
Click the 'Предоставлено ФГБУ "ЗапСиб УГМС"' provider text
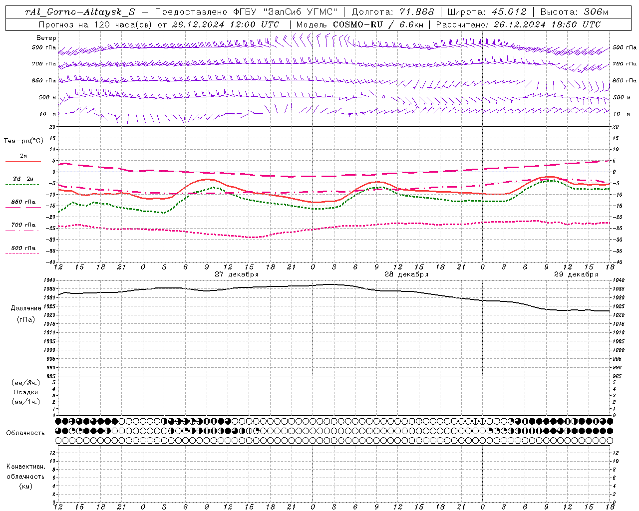point(246,12)
